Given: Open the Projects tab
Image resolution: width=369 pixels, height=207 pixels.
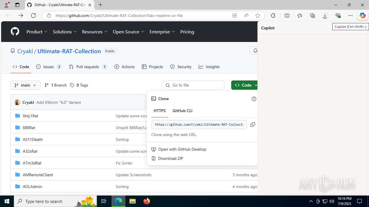Looking at the screenshot, I should (x=153, y=67).
